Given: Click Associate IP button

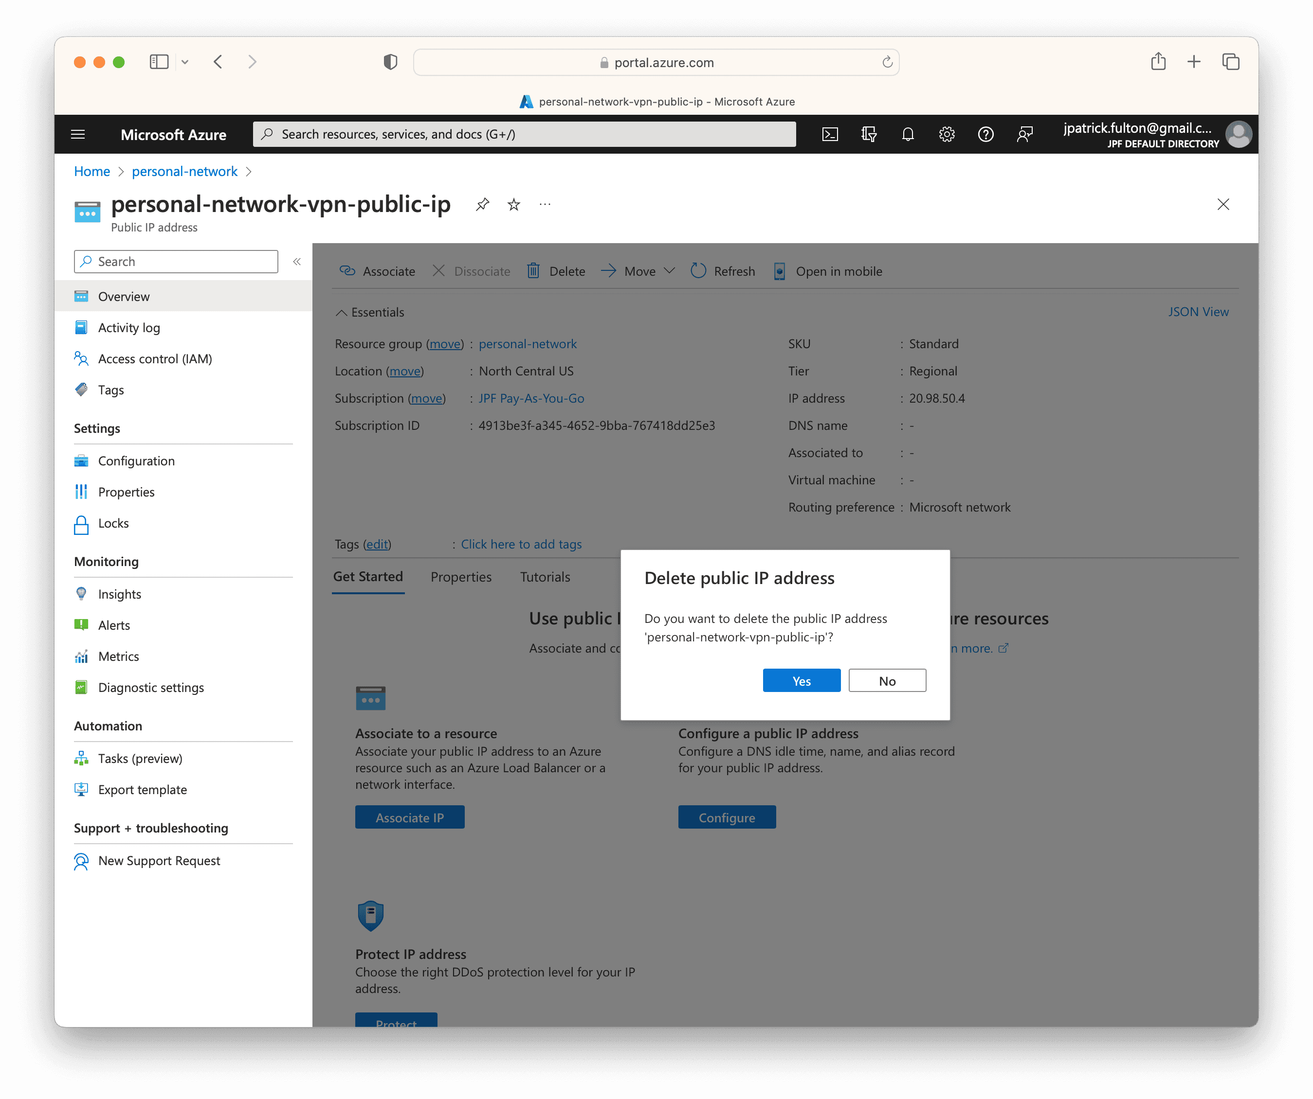Looking at the screenshot, I should pos(410,817).
